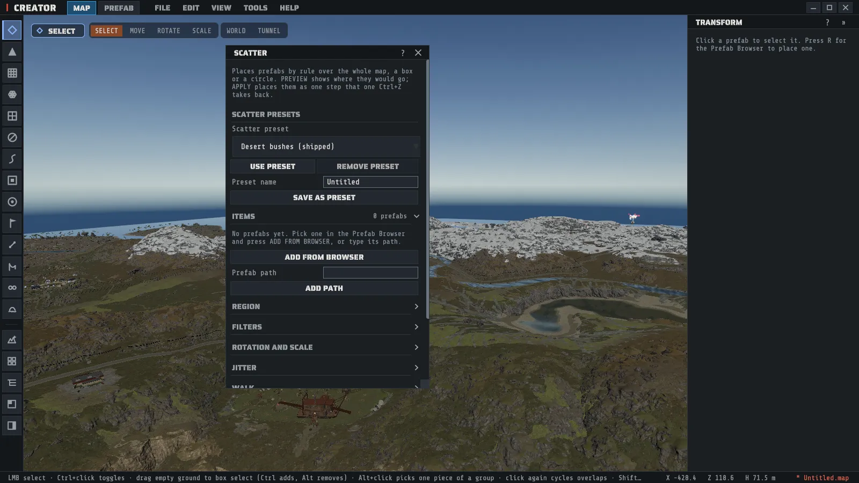Activate SCALE gizmo mode
Viewport: 859px width, 483px height.
(x=202, y=31)
